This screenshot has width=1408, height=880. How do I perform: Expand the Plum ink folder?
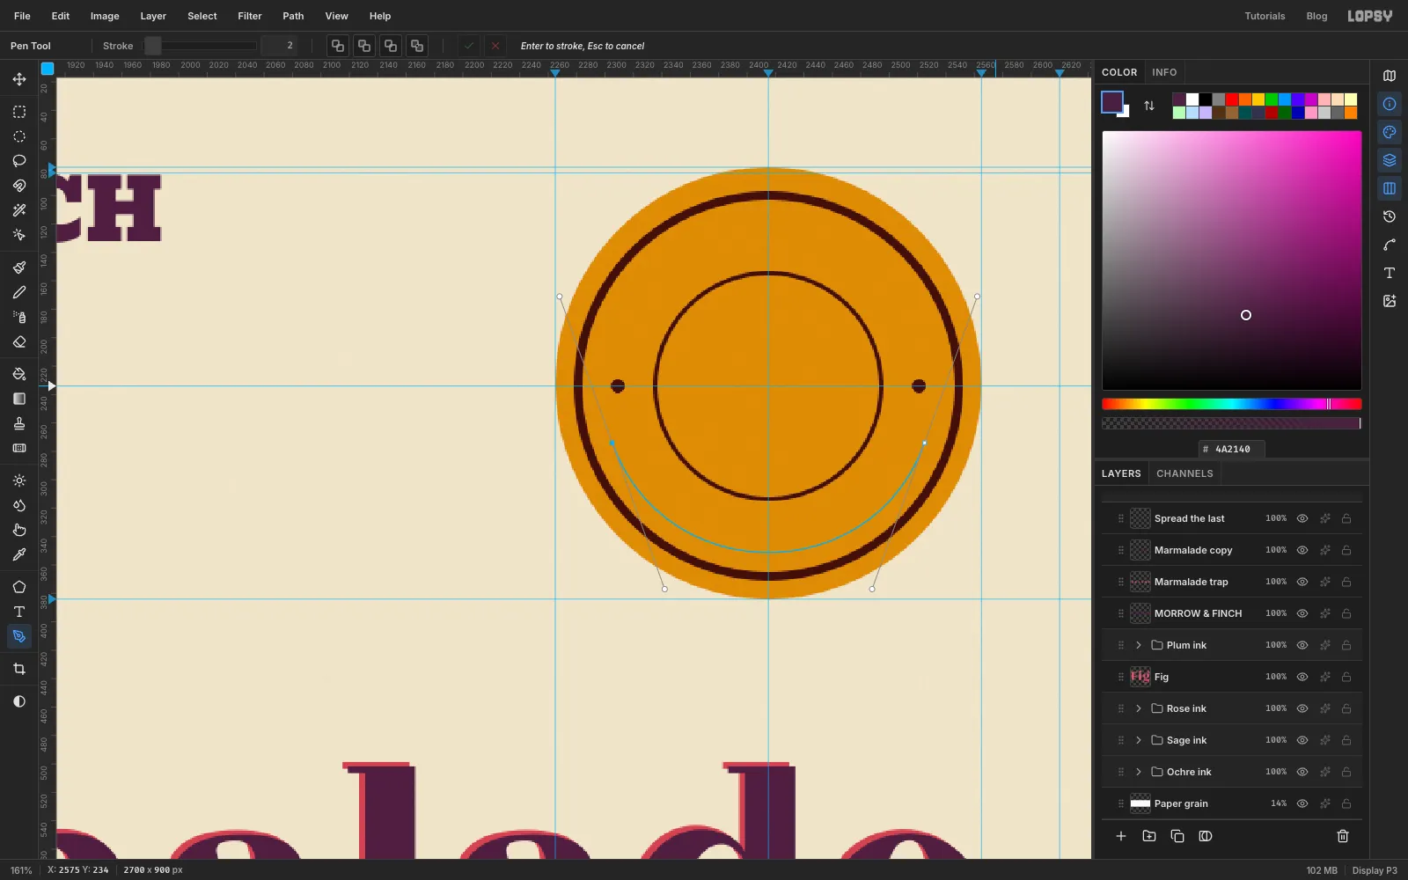(1139, 645)
